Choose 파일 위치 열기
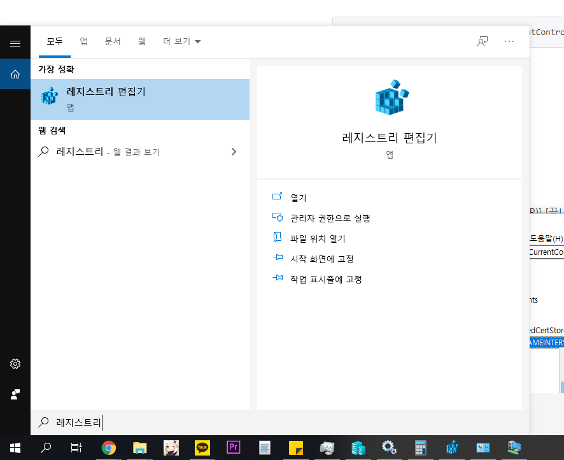 click(x=318, y=239)
